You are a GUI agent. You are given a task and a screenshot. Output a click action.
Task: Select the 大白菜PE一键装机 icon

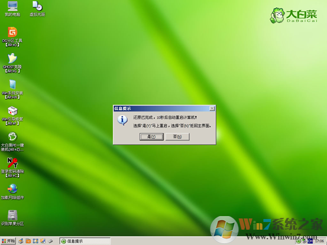point(12,142)
